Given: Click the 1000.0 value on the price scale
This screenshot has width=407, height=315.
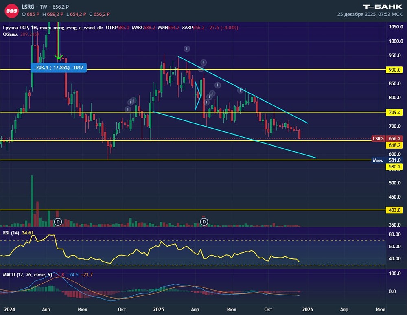Looking at the screenshot, I should coord(396,41).
